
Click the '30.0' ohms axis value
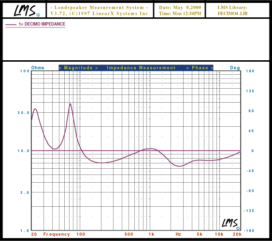(23, 113)
